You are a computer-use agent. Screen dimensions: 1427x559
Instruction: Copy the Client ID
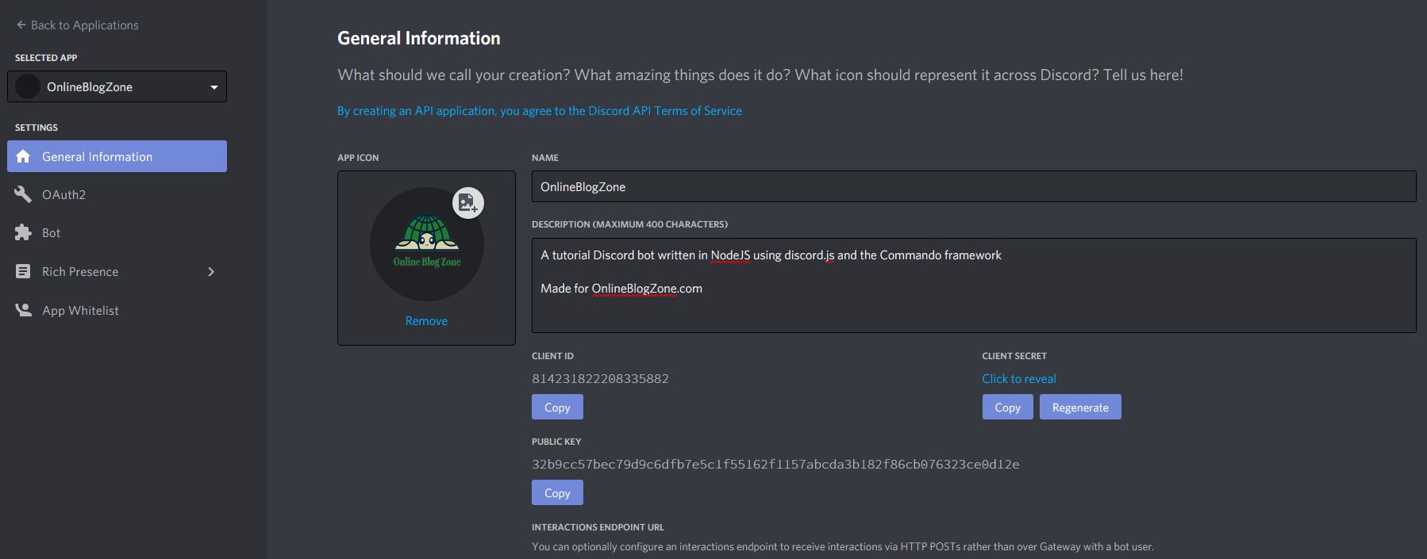tap(556, 407)
